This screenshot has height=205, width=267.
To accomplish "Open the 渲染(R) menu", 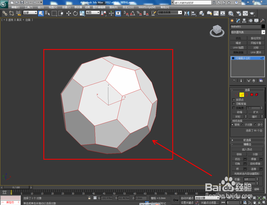I will click(x=113, y=7).
